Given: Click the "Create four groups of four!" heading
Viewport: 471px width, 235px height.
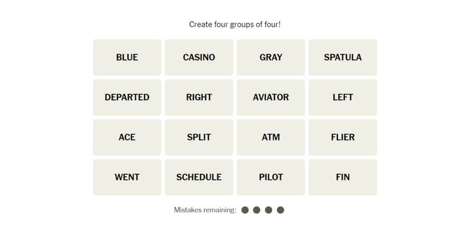Looking at the screenshot, I should tap(235, 24).
